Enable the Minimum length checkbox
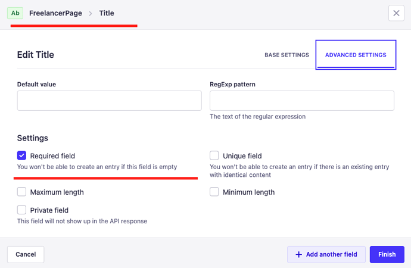 click(x=214, y=192)
